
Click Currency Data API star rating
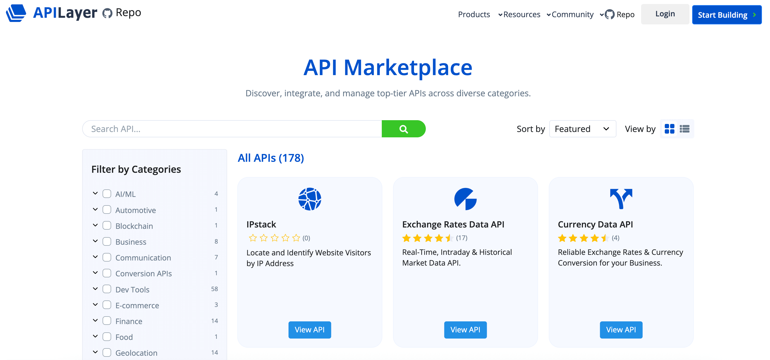[582, 238]
